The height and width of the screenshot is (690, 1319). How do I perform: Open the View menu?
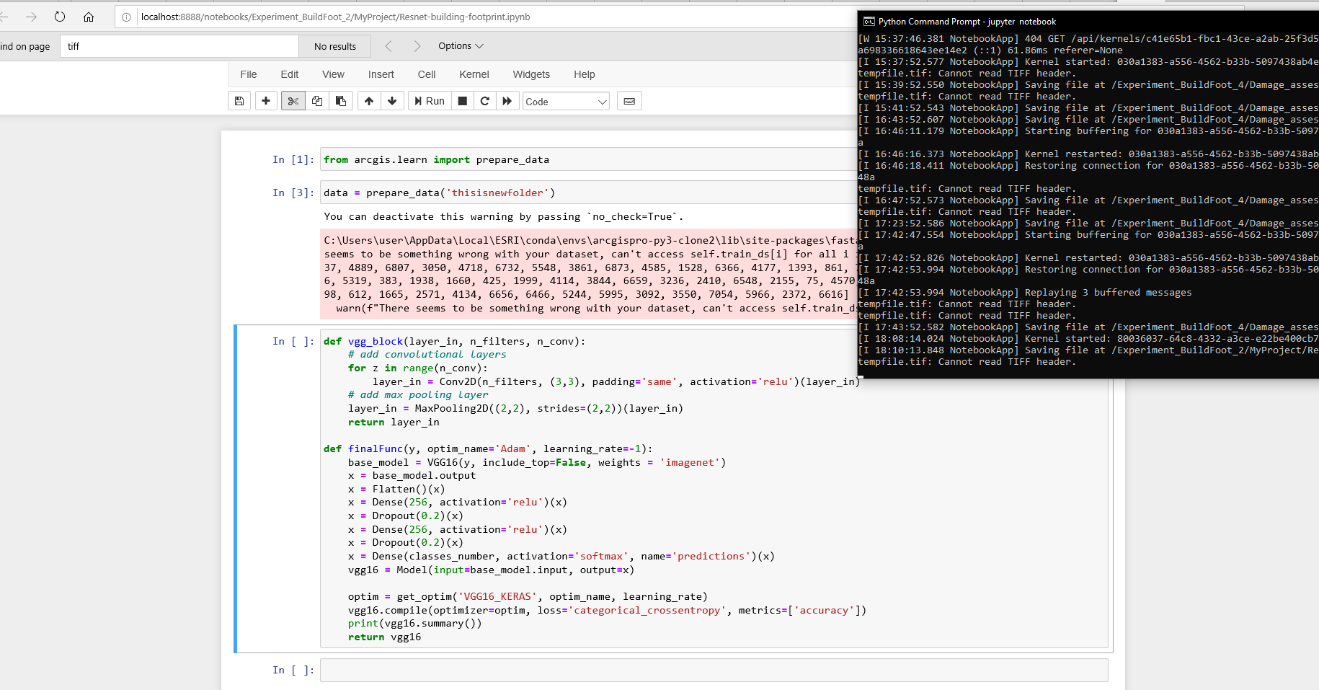coord(333,74)
